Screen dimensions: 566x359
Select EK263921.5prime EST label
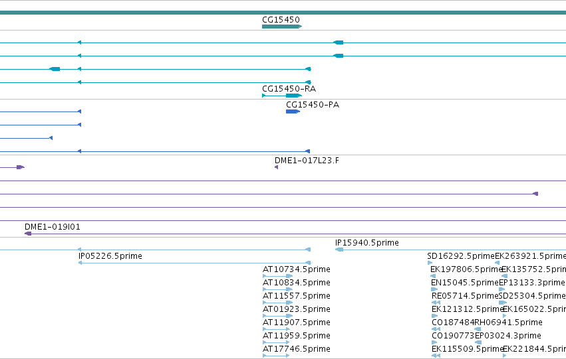pos(530,256)
